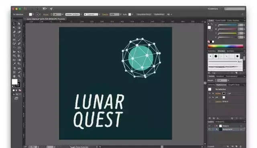Select the large round brush thumbnail
The height and width of the screenshot is (148, 257).
(216, 56)
